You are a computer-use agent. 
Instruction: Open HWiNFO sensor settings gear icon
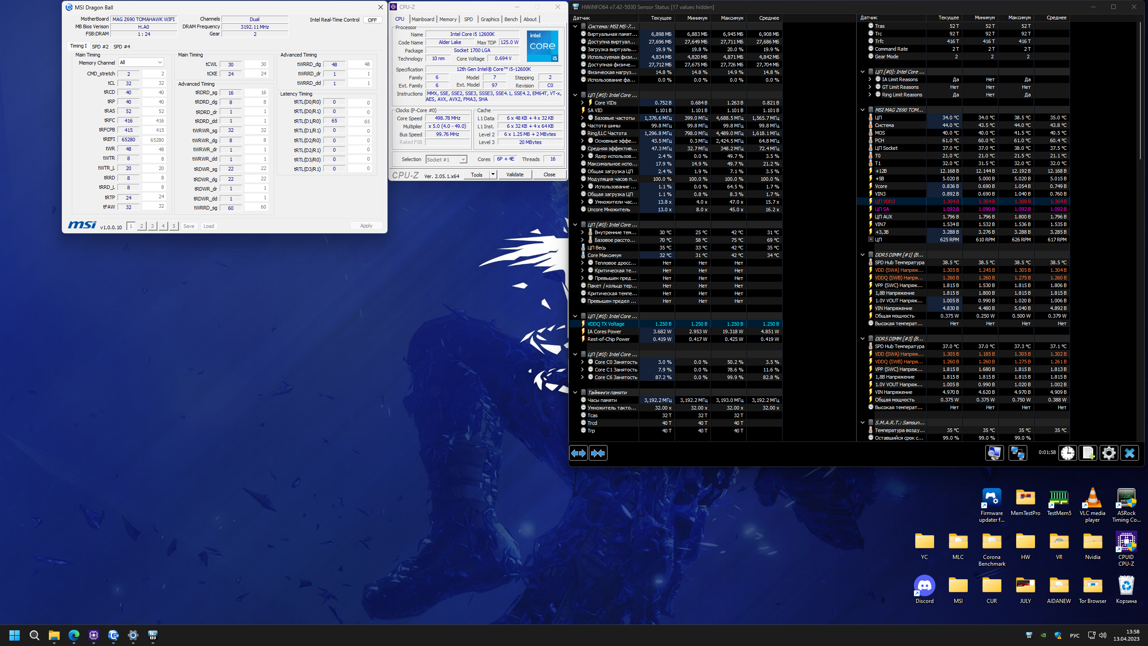[1109, 453]
